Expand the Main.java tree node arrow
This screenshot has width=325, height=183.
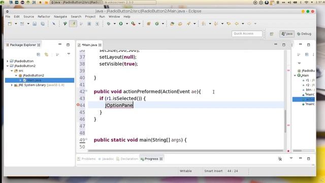click(x=20, y=80)
